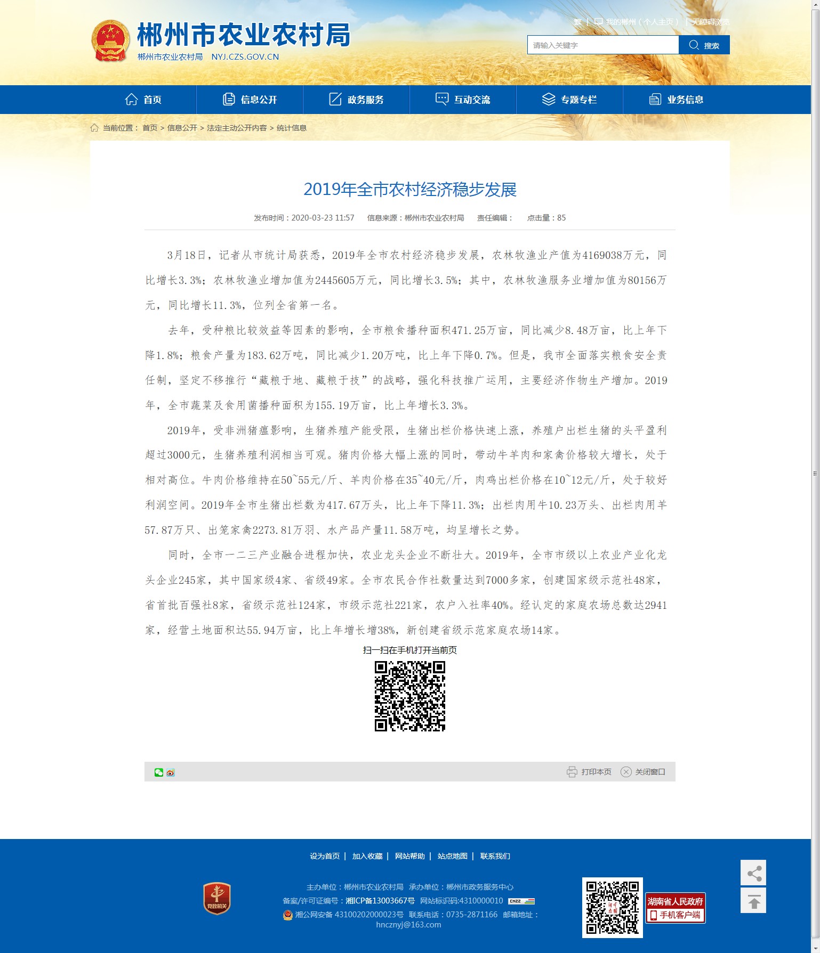The image size is (820, 953).
Task: Share article via Weibo icon
Action: tap(171, 772)
